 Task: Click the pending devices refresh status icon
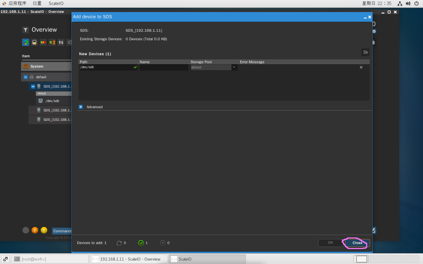tap(119, 243)
